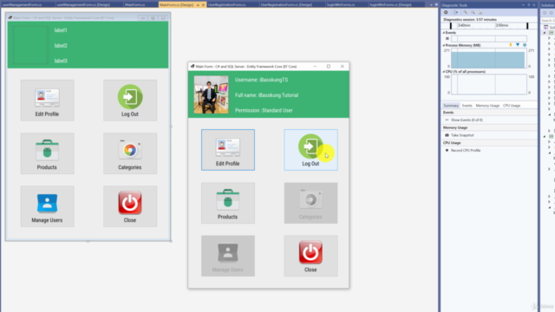The height and width of the screenshot is (312, 555).
Task: Click Take Snapshot under Memory Usage
Action: pos(462,135)
